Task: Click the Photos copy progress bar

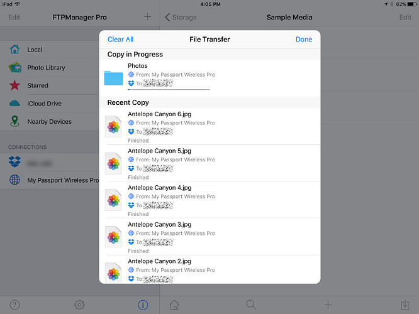Action: [x=169, y=89]
